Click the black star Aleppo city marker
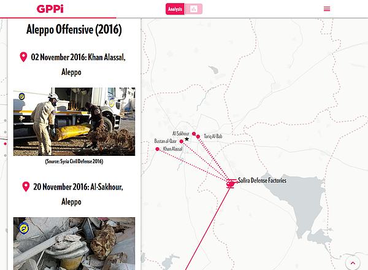The height and width of the screenshot is (270, 368). [x=186, y=139]
